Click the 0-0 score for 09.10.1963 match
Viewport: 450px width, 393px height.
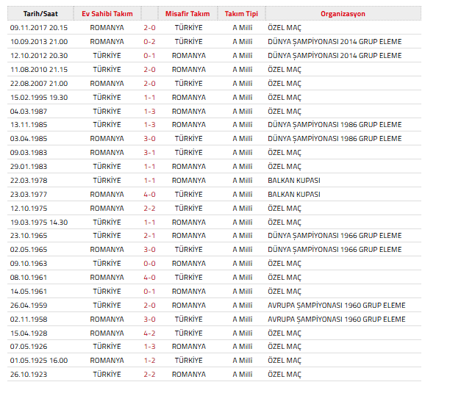point(149,264)
